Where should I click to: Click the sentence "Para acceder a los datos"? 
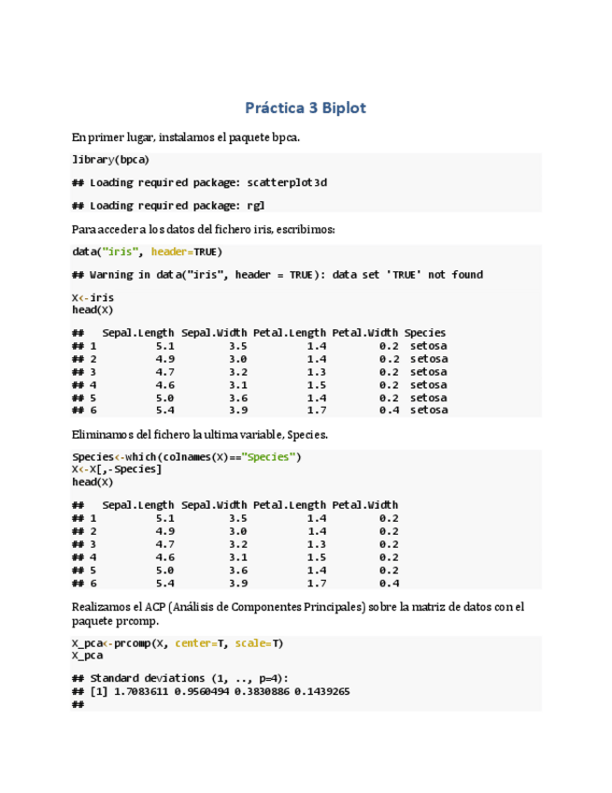point(203,229)
